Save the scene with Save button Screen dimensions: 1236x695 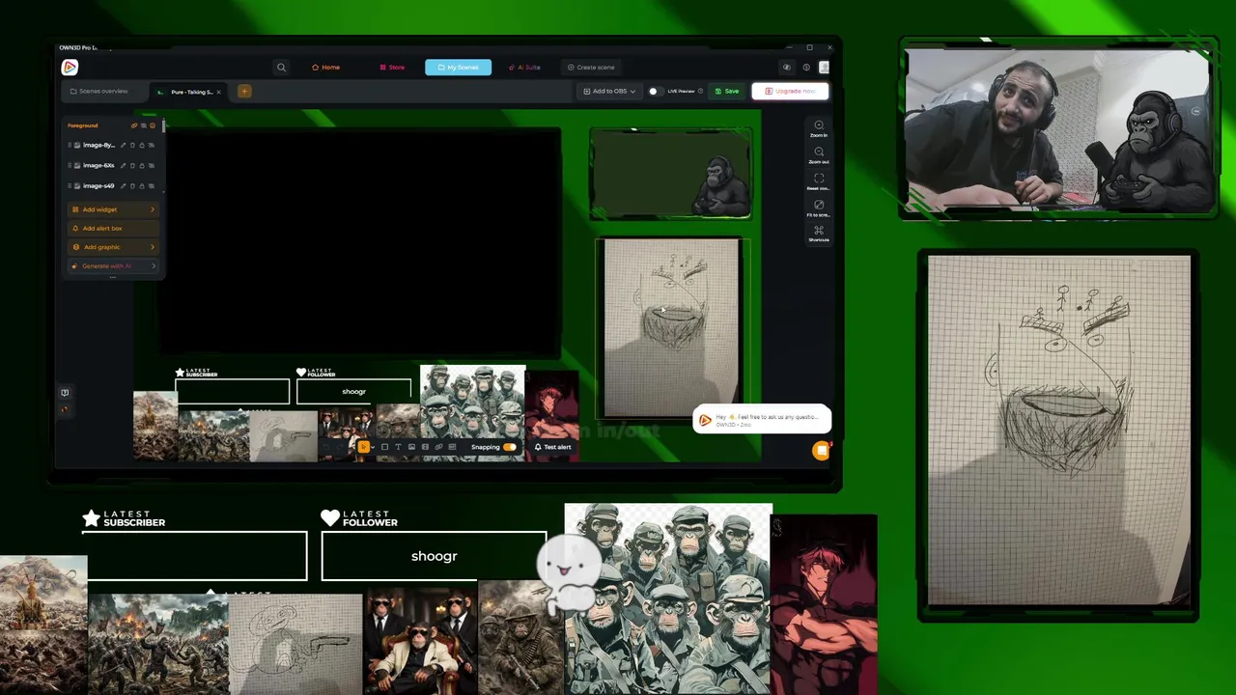pos(727,91)
